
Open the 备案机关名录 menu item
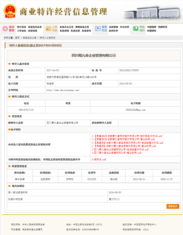35,27
